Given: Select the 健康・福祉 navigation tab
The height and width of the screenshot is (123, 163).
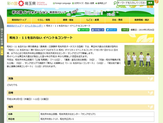Looking at the screenshot, I should 68,20.
